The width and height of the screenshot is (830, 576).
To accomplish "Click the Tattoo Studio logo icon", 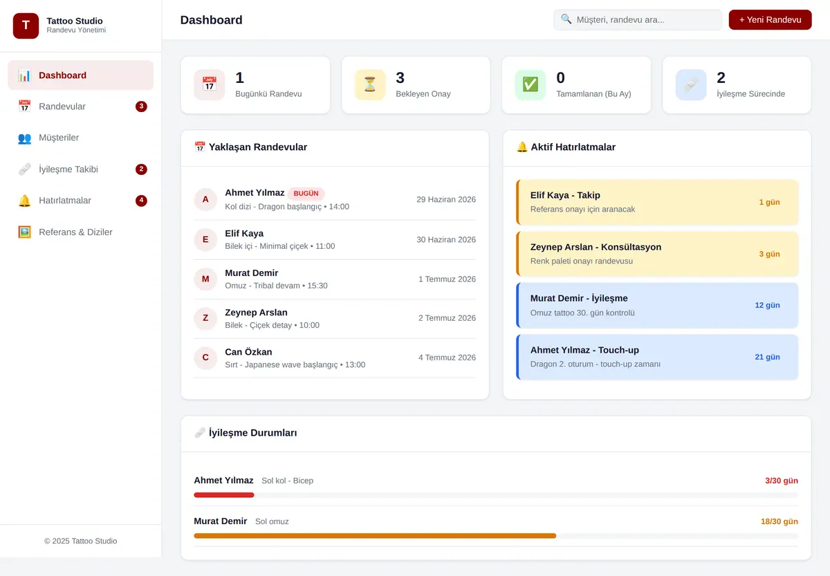I will (x=26, y=26).
